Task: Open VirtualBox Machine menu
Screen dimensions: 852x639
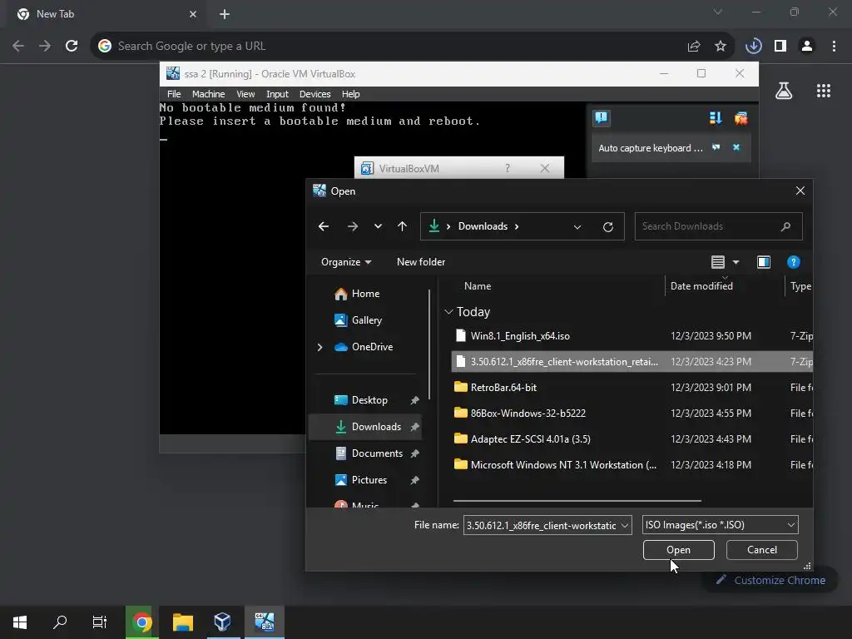Action: point(208,94)
